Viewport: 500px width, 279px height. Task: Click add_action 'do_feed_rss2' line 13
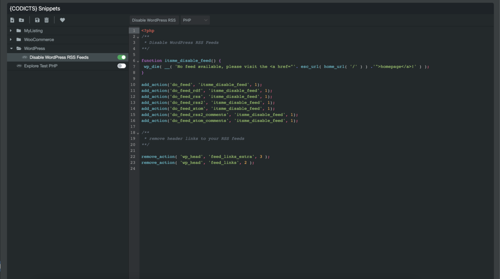208,103
